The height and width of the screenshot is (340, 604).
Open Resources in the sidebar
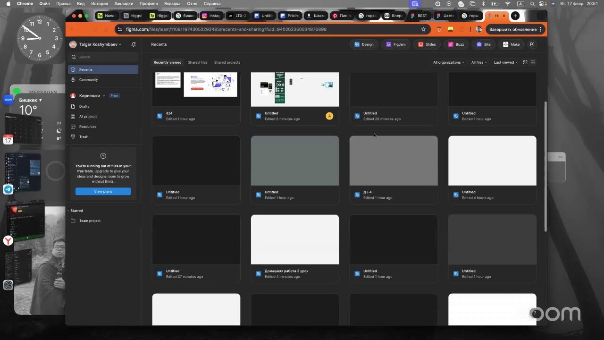(x=103, y=127)
